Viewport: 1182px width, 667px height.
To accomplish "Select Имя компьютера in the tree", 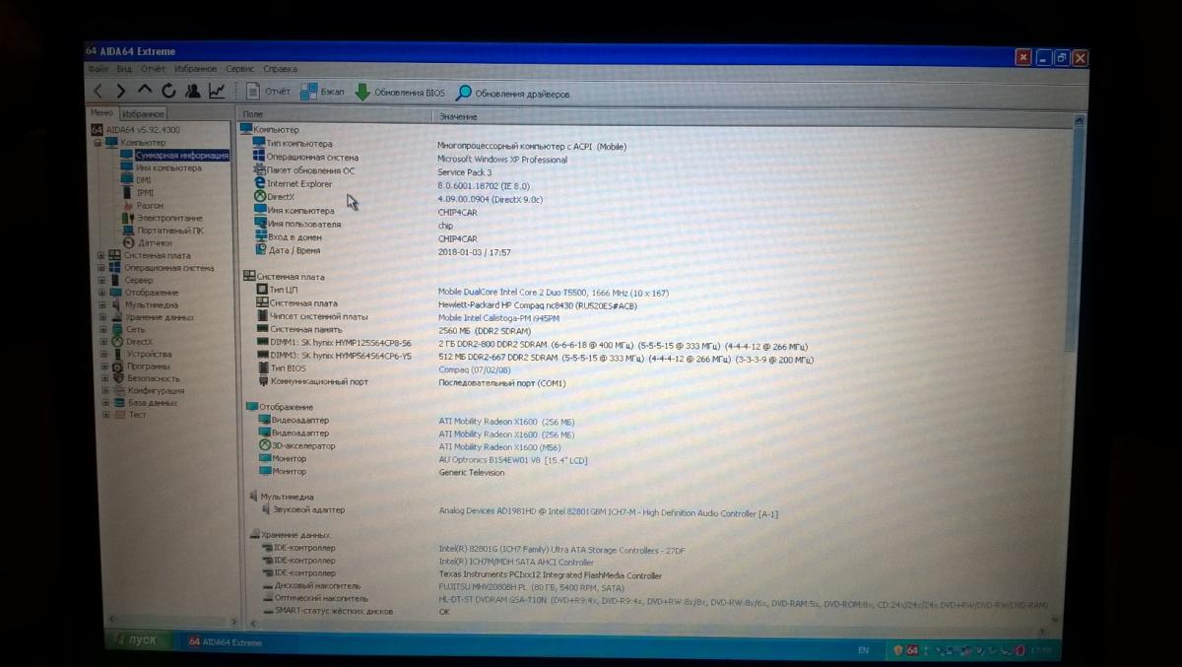I will pos(168,167).
